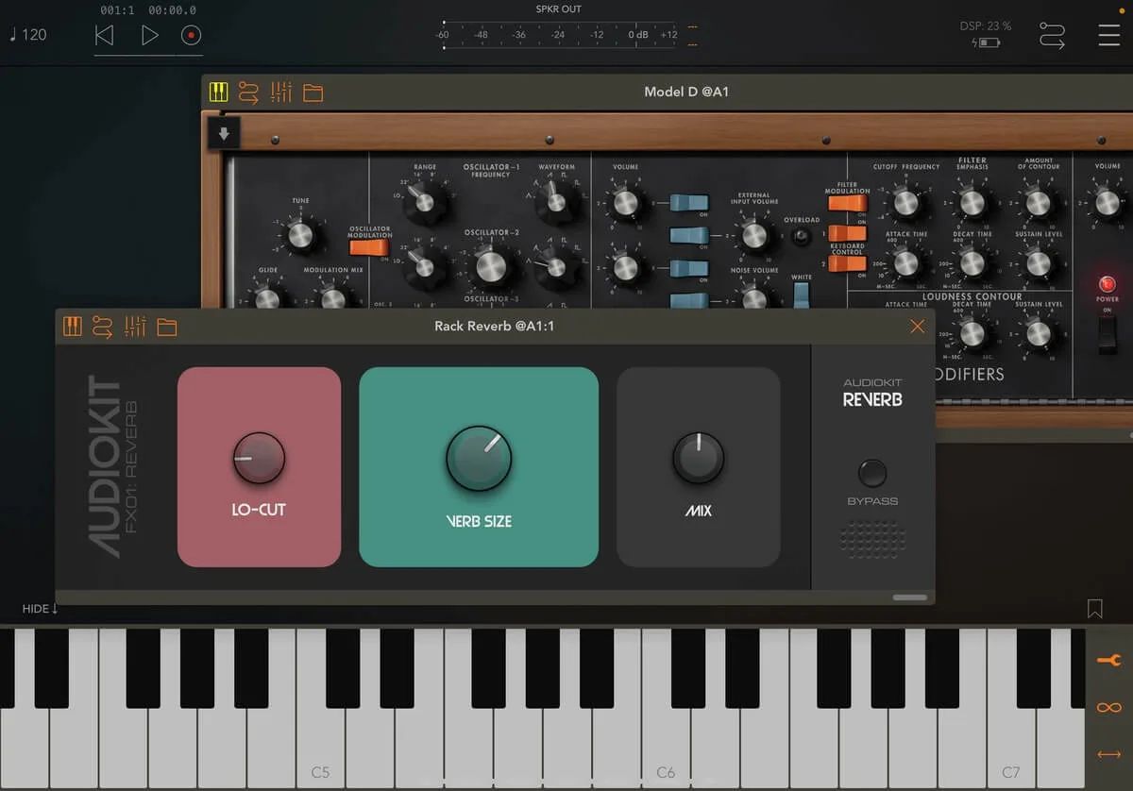Tap the 120 tempo indicator
This screenshot has width=1133, height=791.
click(27, 35)
